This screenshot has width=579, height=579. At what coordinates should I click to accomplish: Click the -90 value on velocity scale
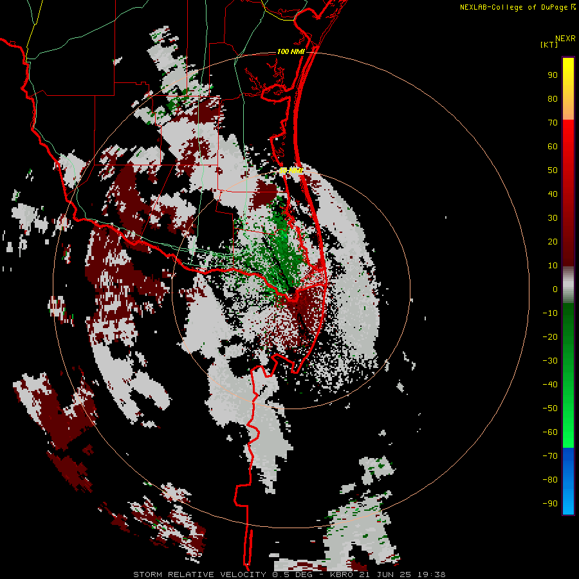pyautogui.click(x=550, y=504)
